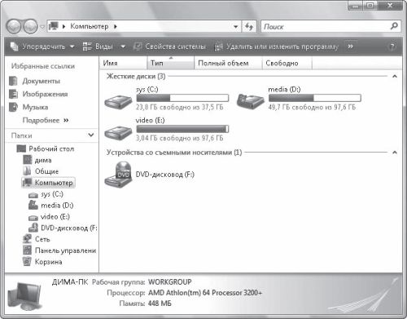Click the Виды toolbar button
Viewport: 407px width, 319px height.
point(98,47)
